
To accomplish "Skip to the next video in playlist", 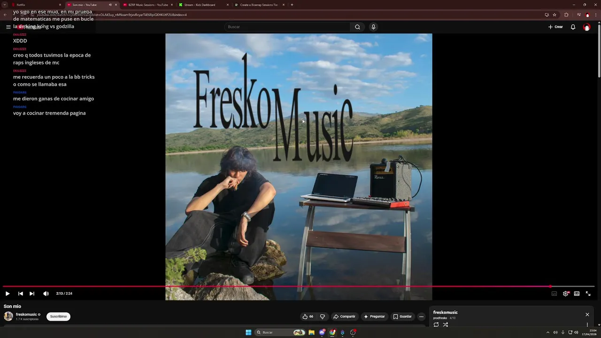I will pos(32,293).
